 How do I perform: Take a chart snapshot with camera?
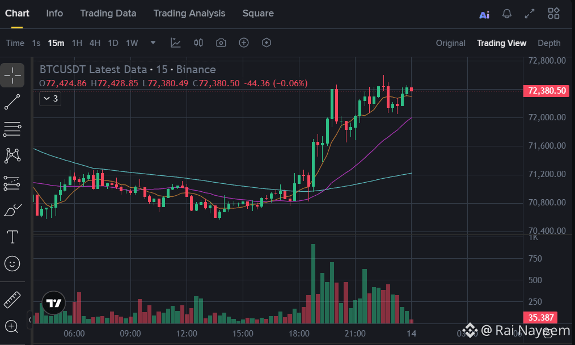tap(221, 43)
